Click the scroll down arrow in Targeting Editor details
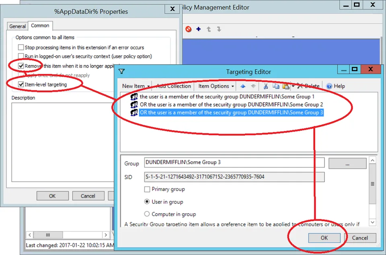This screenshot has width=386, height=255. (x=372, y=222)
